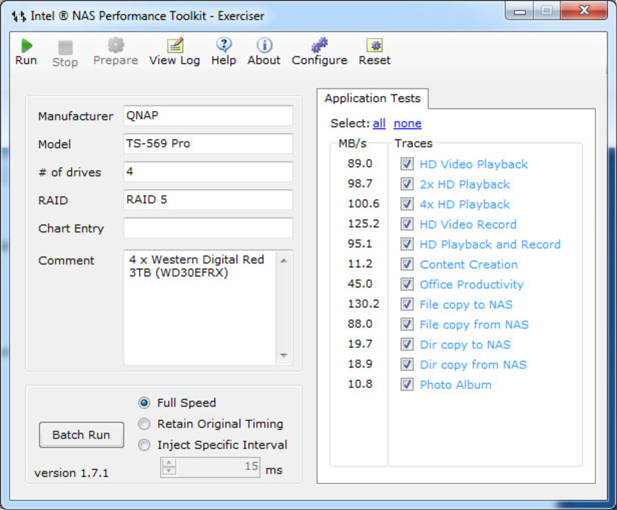The image size is (617, 510).
Task: Toggle Dir copy to NAS checkbox
Action: point(407,344)
